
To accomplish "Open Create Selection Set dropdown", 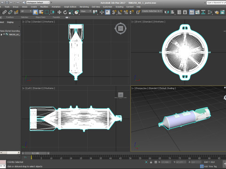I will point(152,11).
